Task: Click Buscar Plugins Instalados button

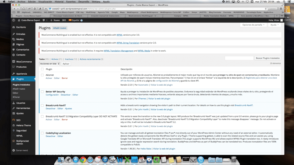Action: pos(268,58)
